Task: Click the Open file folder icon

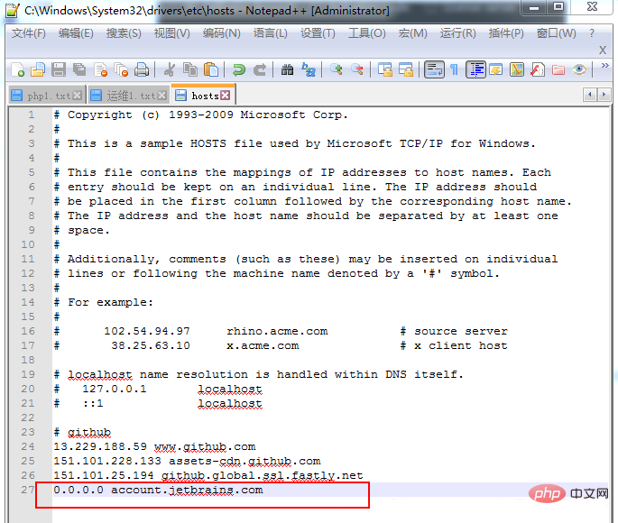Action: 38,69
